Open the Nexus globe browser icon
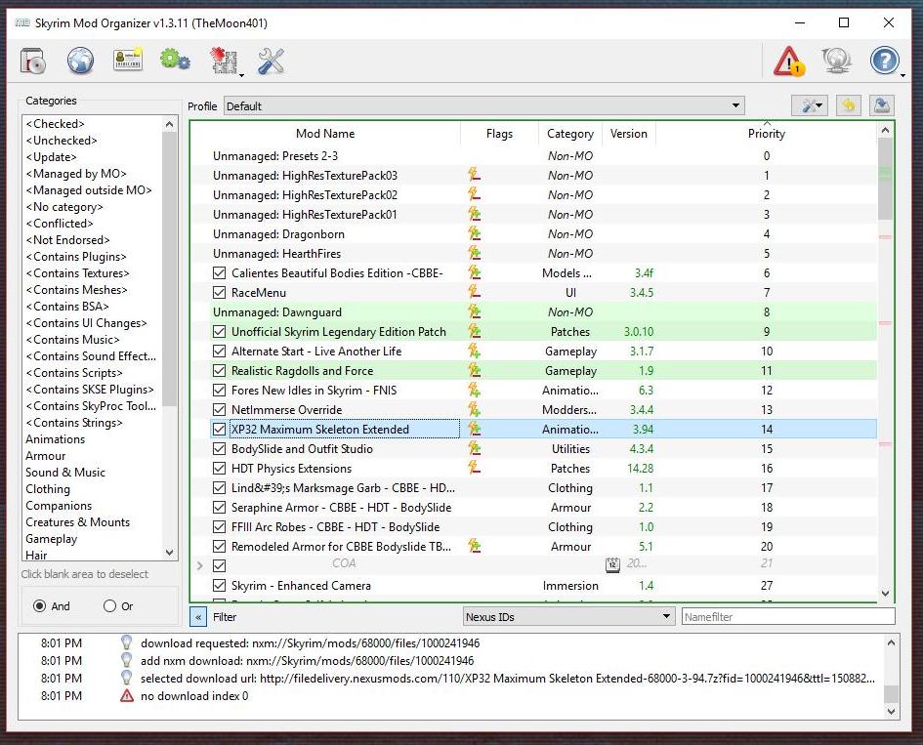 click(x=81, y=61)
